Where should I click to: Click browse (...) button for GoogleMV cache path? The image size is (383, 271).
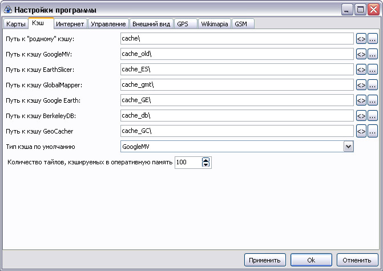(372, 54)
